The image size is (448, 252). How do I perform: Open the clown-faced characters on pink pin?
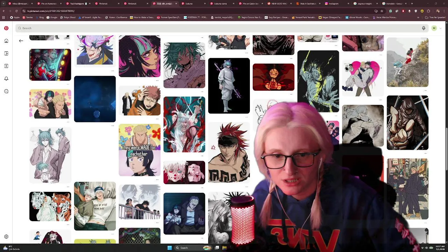click(x=184, y=173)
